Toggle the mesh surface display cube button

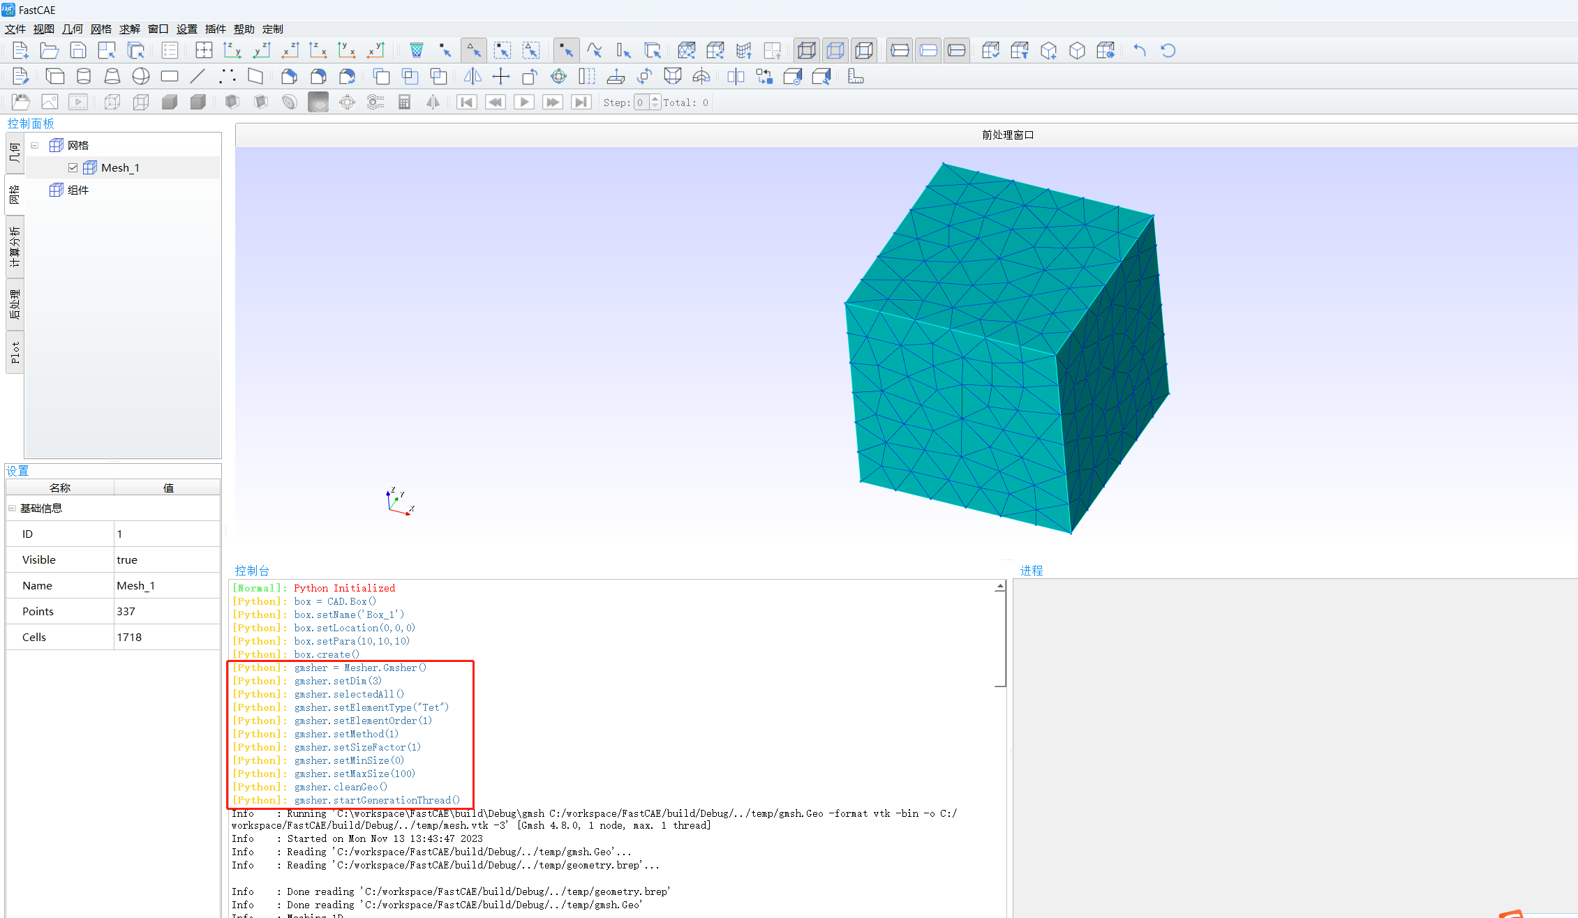point(864,50)
